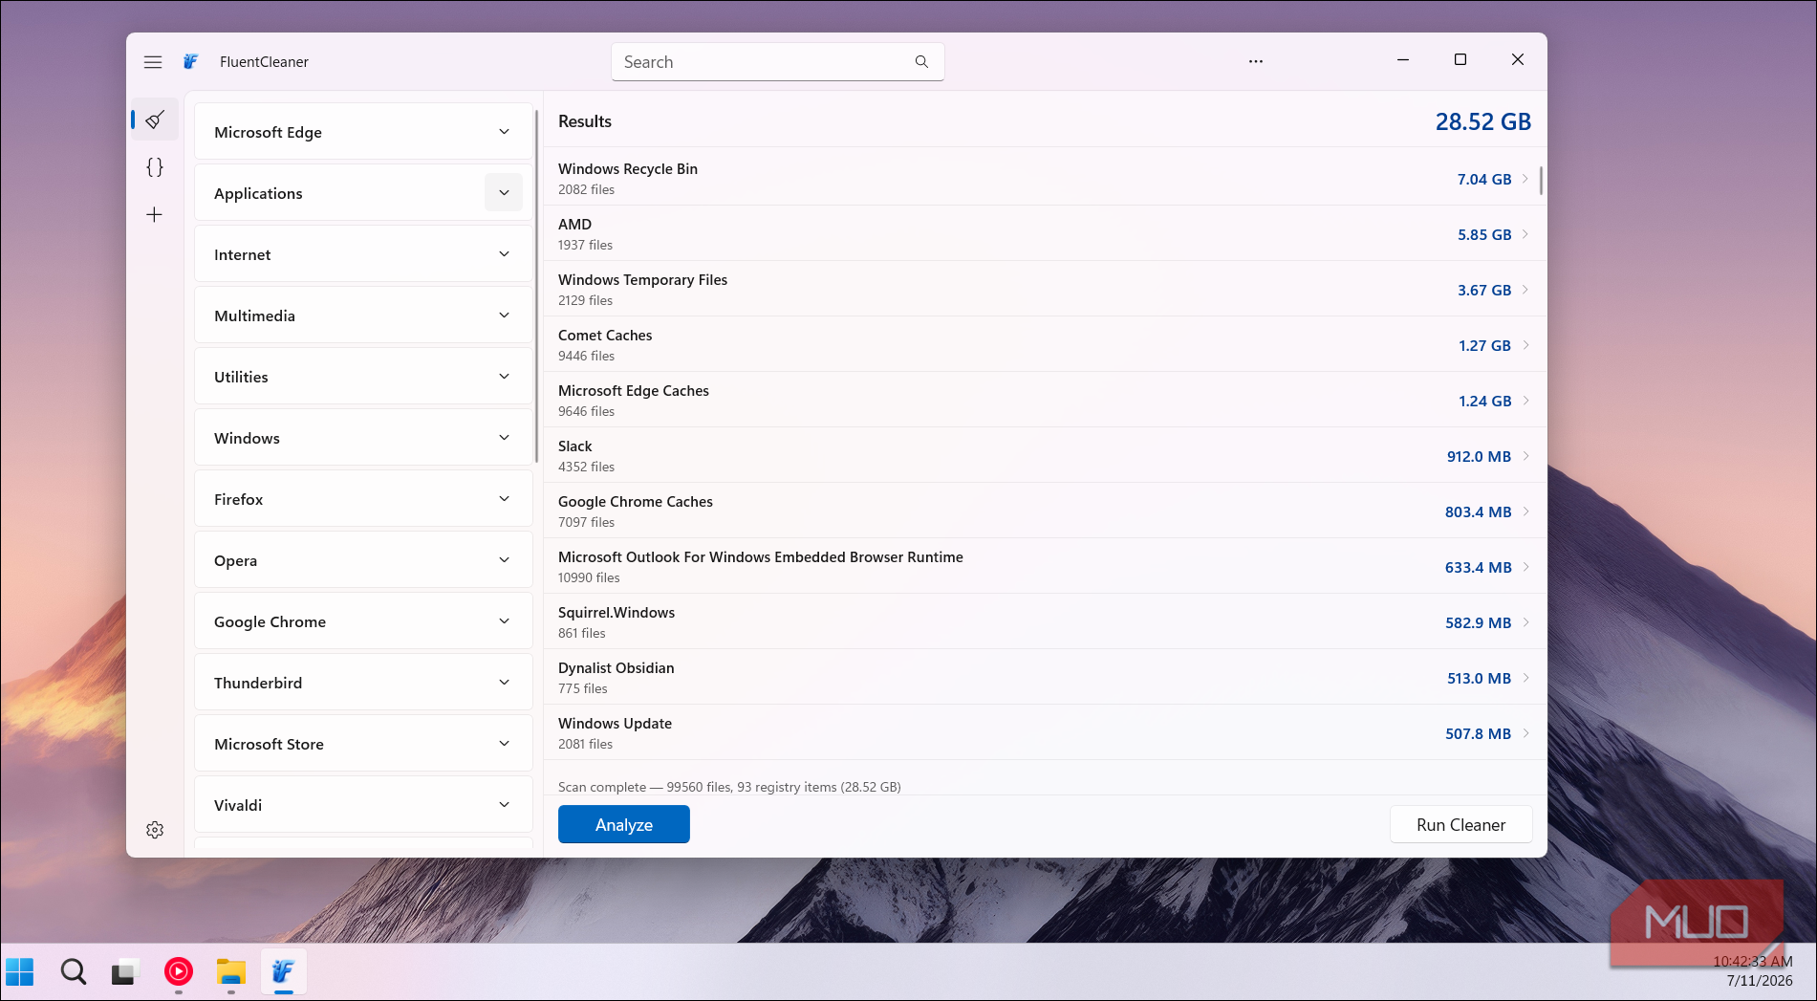Open the red media player taskbar app
1817x1001 pixels.
click(x=179, y=972)
